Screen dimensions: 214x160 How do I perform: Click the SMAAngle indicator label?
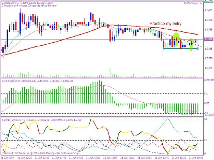[x=25, y=81]
